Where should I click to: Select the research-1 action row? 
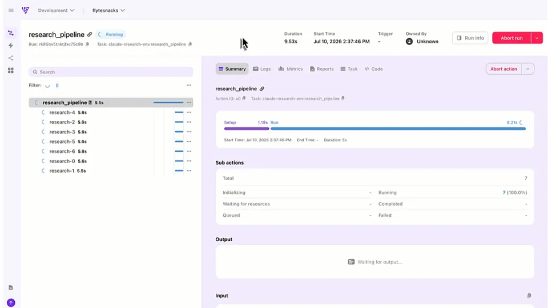tap(111, 171)
